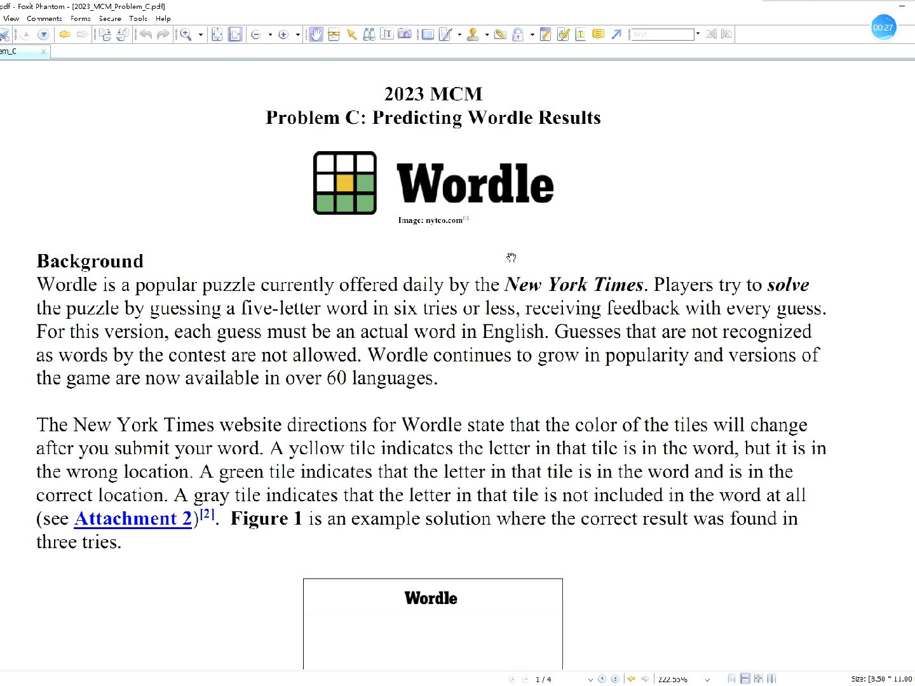Click the Wordle logo image
This screenshot has width=915, height=686.
coord(433,183)
